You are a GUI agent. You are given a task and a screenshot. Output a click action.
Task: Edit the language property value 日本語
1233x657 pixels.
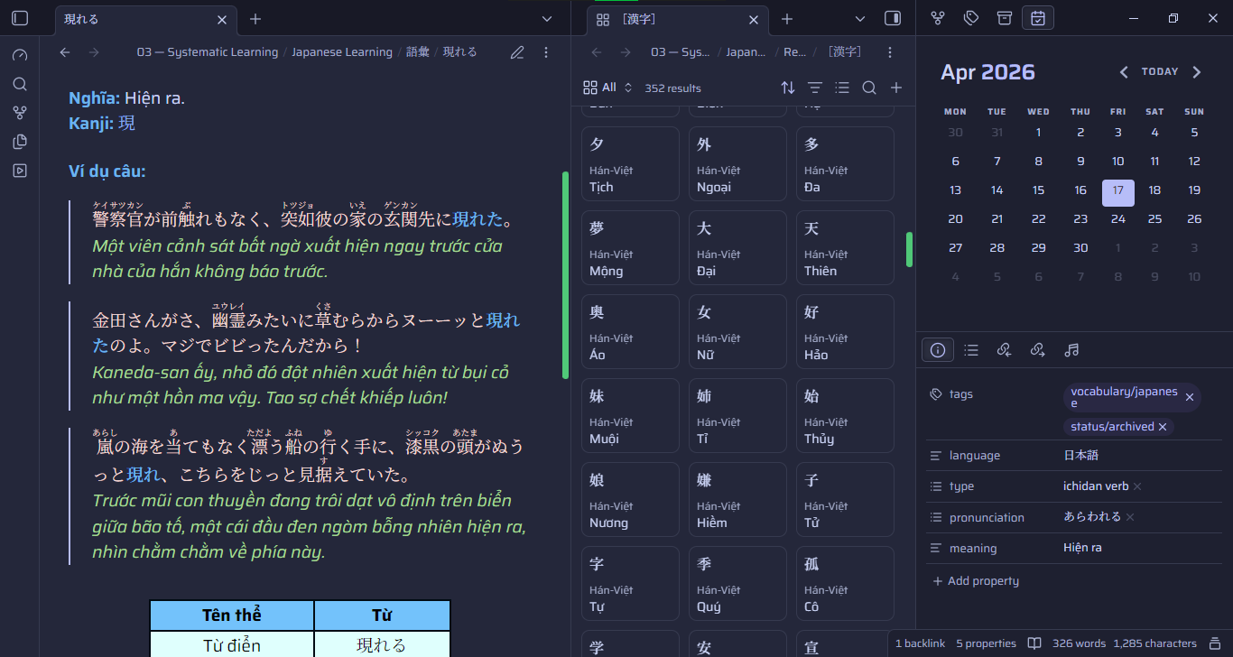pyautogui.click(x=1143, y=456)
